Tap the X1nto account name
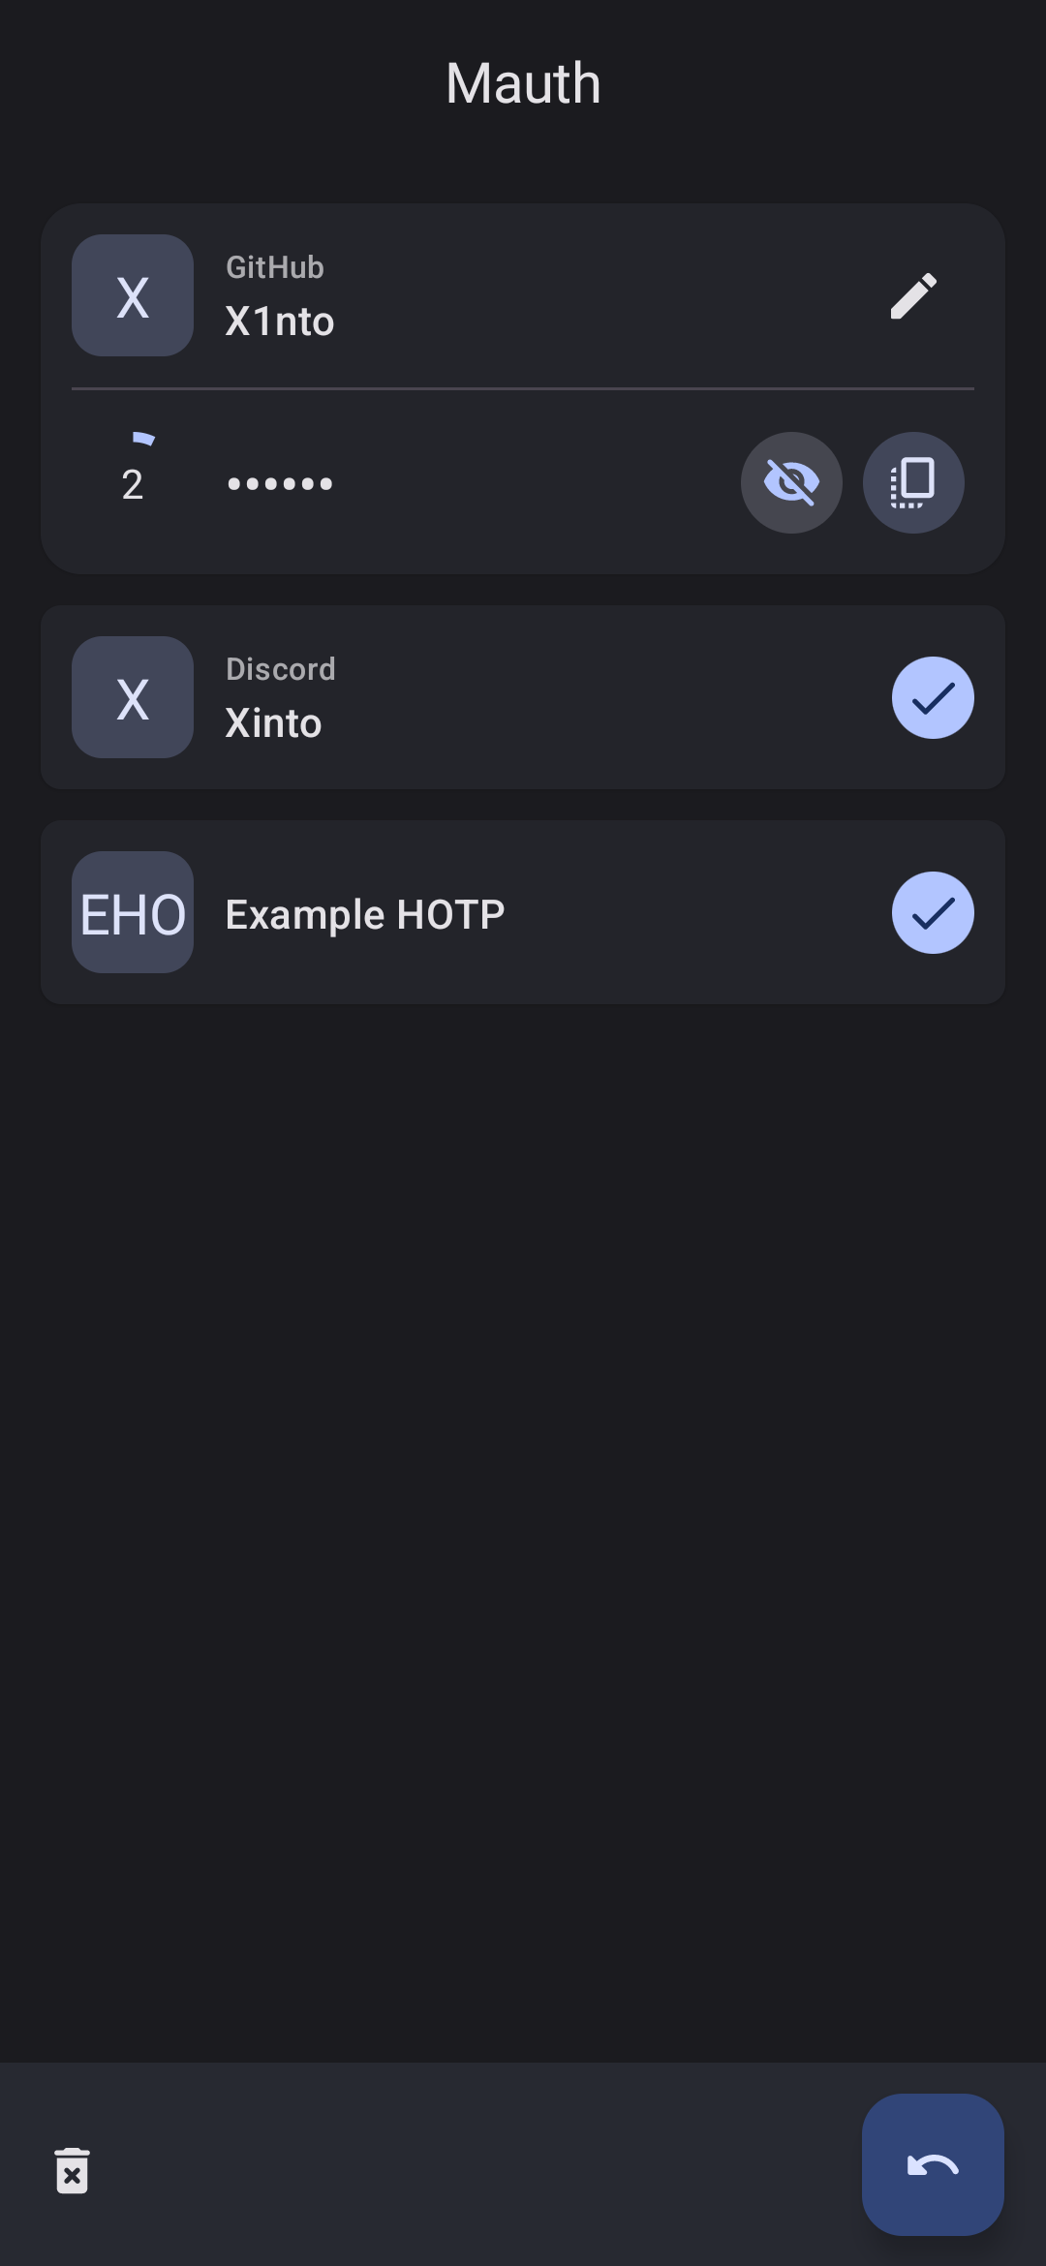The height and width of the screenshot is (2266, 1046). [x=280, y=322]
